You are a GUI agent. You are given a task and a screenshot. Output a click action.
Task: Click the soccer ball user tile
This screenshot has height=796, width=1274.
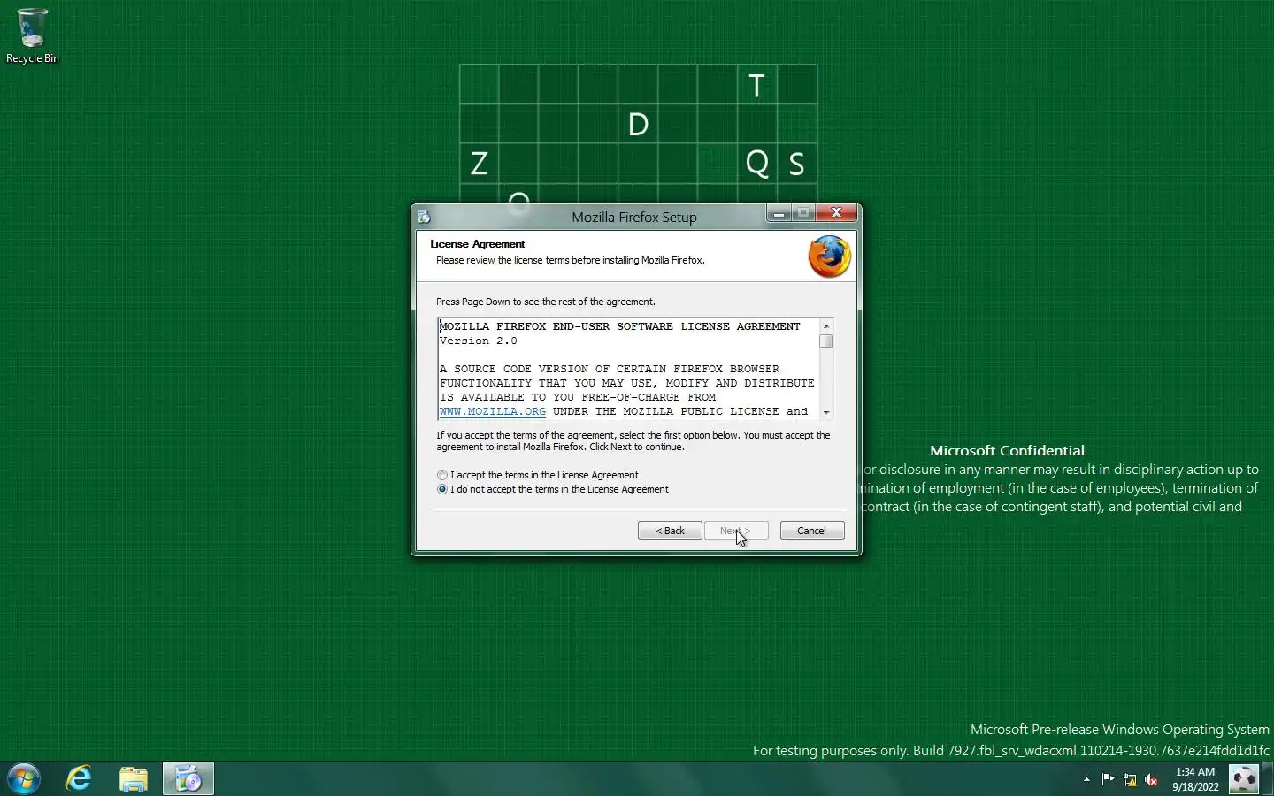[x=1244, y=779]
